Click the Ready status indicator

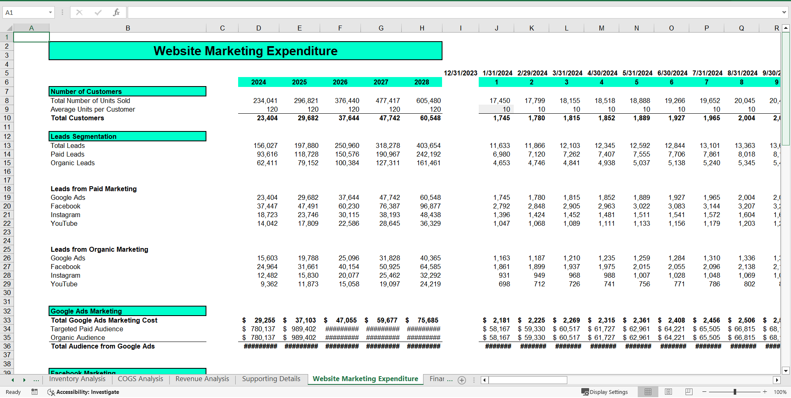[x=13, y=392]
